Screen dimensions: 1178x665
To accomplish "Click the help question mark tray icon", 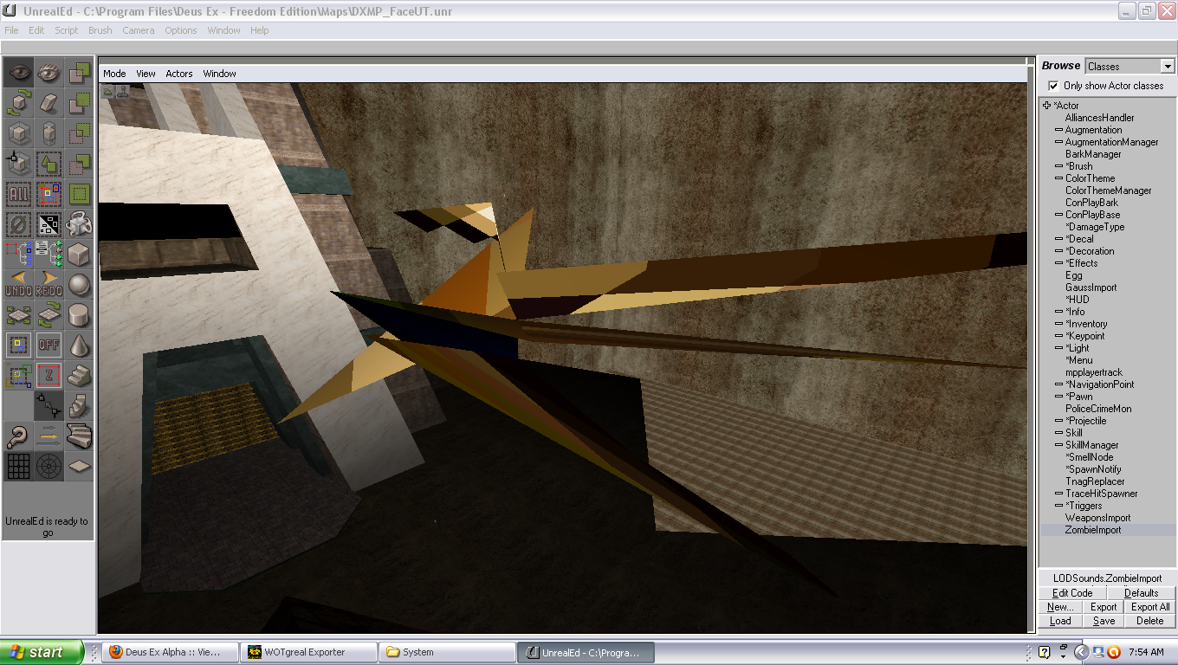I will click(1045, 652).
